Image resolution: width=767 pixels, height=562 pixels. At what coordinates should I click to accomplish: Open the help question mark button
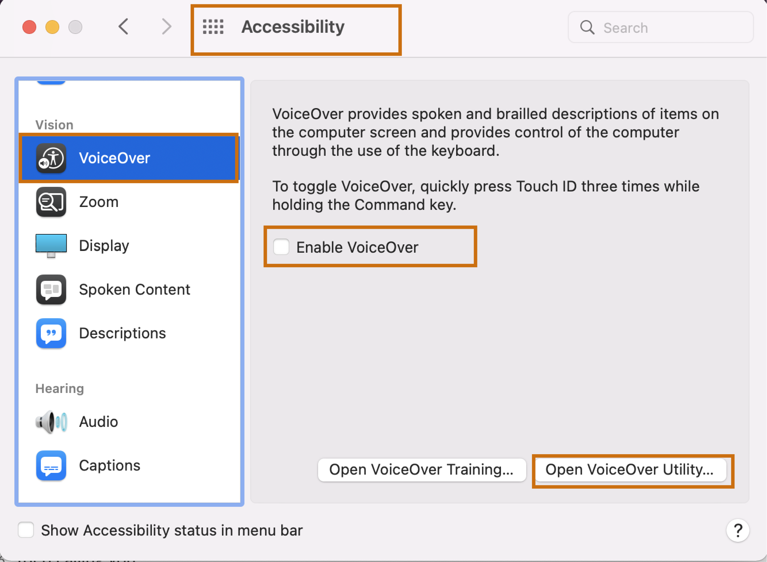click(737, 530)
